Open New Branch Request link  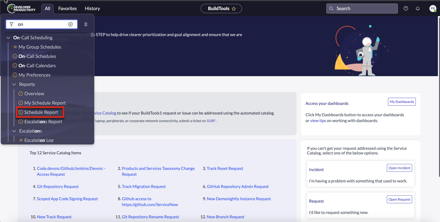click(x=226, y=217)
